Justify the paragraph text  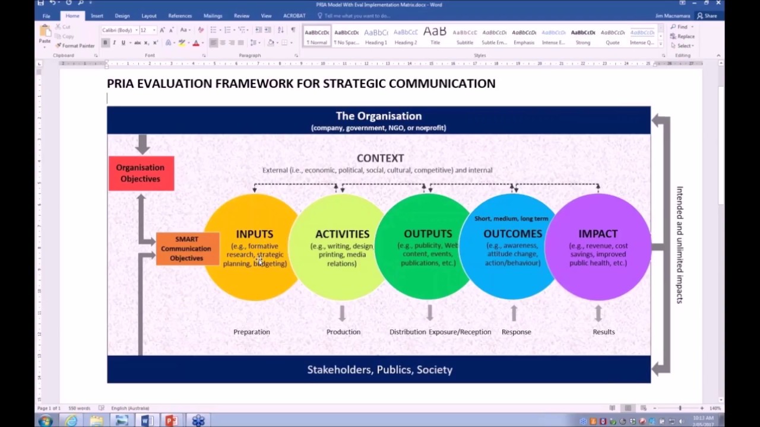pos(240,43)
